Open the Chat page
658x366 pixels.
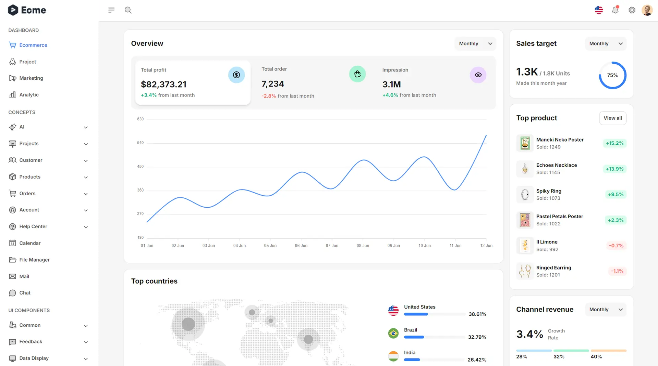click(x=24, y=293)
